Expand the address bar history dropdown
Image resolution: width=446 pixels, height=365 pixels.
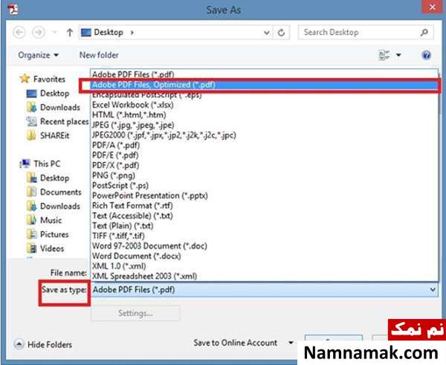click(x=267, y=33)
